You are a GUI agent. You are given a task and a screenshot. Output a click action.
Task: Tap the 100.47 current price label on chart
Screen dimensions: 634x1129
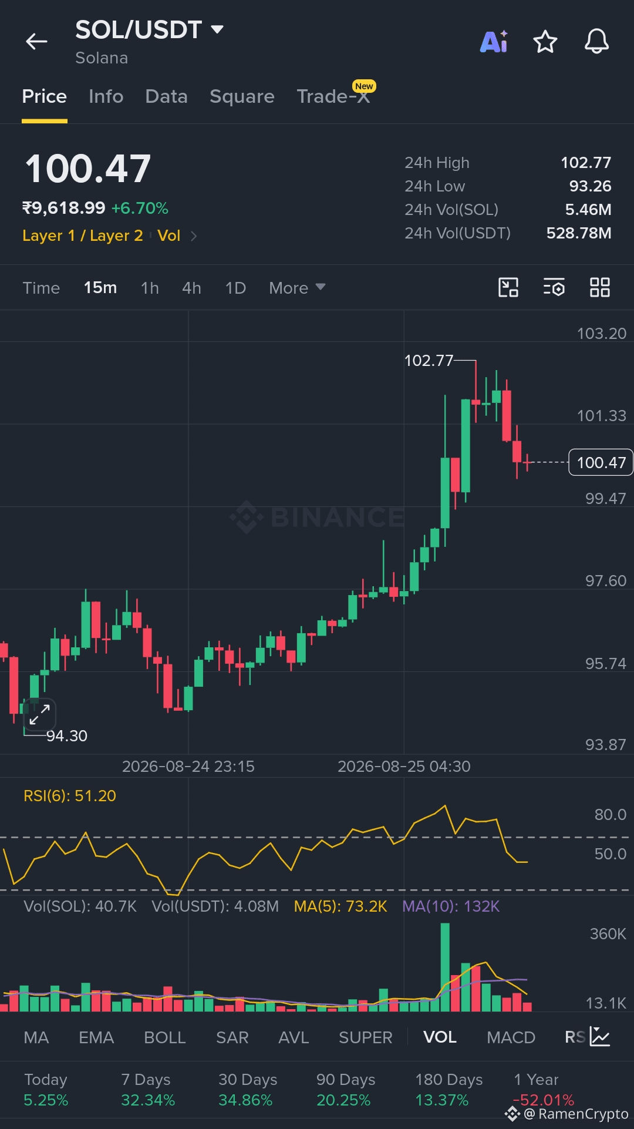(601, 463)
